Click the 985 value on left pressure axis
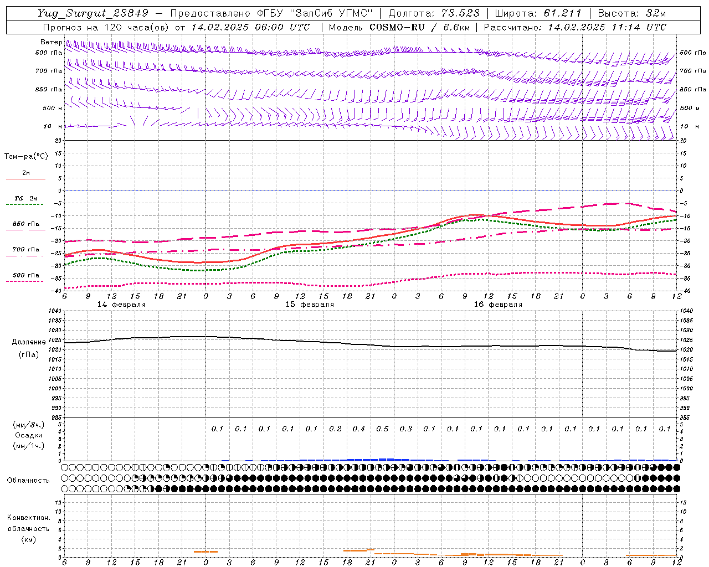 55,417
